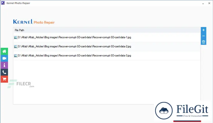Image resolution: width=213 pixels, height=123 pixels.
Task: Click the Kernel app icon in title bar
Action: (x=3, y=3)
